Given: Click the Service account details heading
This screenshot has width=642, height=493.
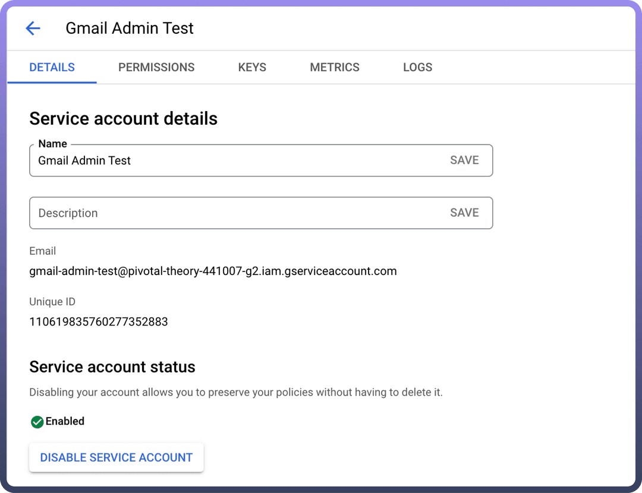Looking at the screenshot, I should tap(124, 119).
